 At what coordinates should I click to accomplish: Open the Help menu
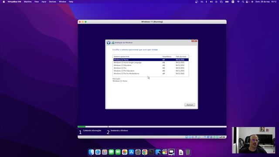71,2
